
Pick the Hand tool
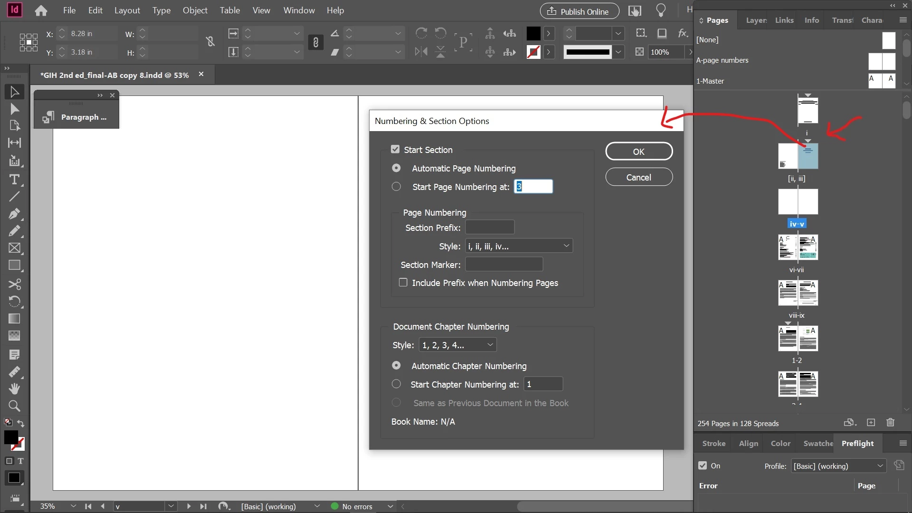point(14,389)
